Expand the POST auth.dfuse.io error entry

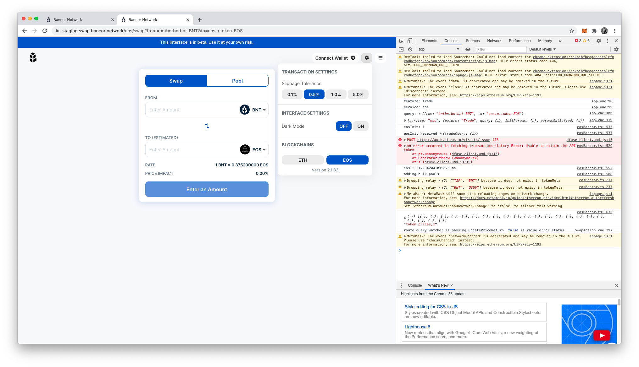405,140
